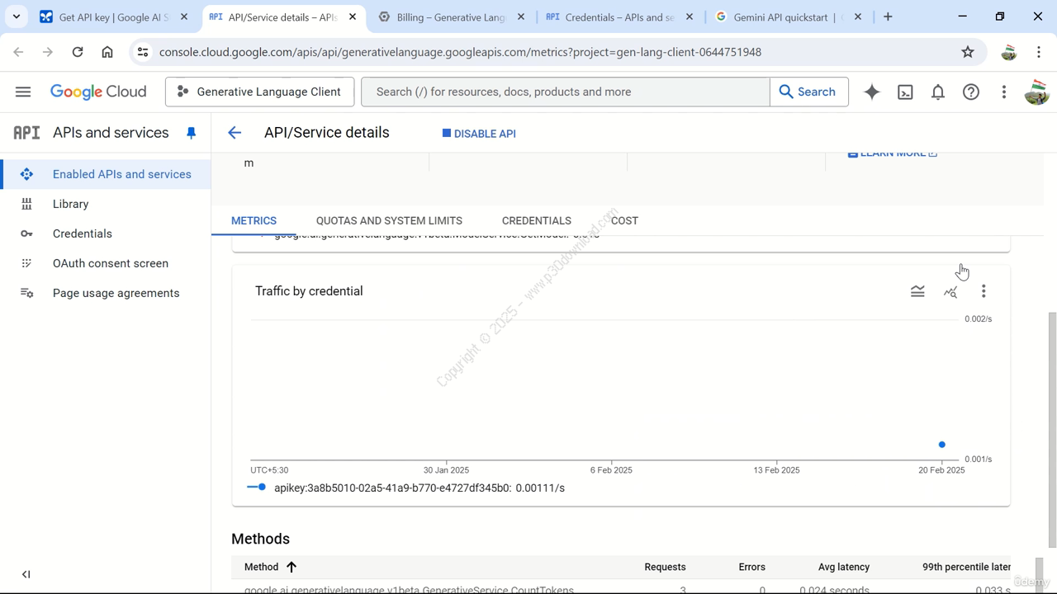Select the METRICS tab
1057x594 pixels.
coord(254,220)
